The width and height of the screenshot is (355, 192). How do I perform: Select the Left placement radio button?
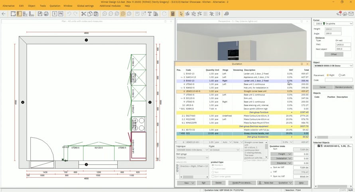[x=340, y=75]
